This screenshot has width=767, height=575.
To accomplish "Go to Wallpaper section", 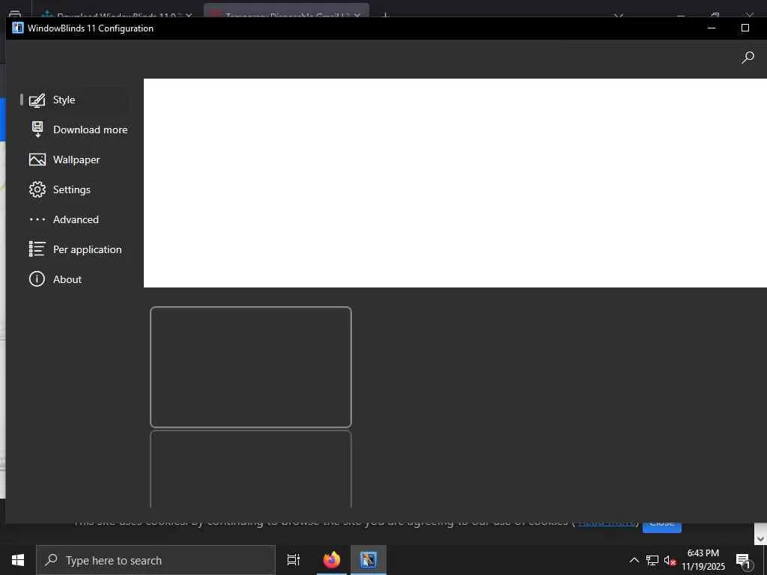I will coord(74,160).
